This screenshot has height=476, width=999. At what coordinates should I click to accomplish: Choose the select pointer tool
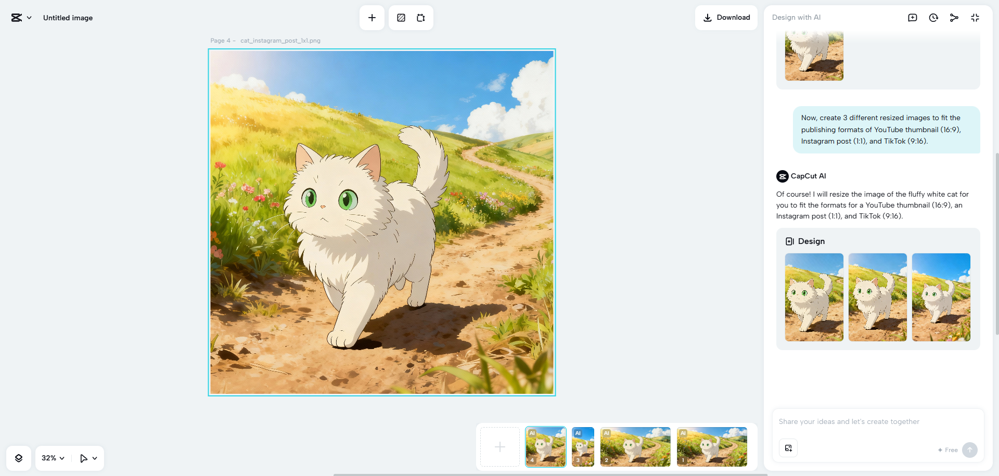(83, 458)
